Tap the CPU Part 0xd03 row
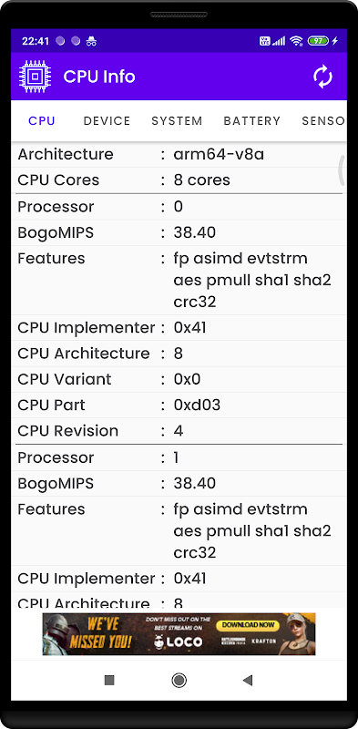This screenshot has height=729, width=358. (x=179, y=405)
